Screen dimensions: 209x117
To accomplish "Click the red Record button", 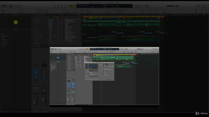I will tap(71, 6).
